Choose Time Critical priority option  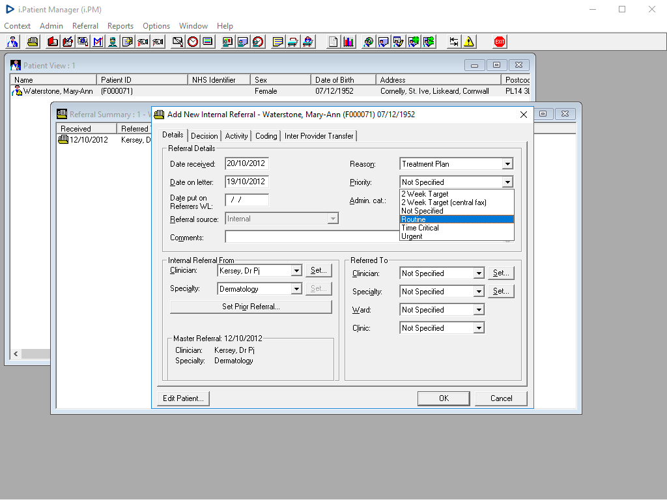coord(457,228)
